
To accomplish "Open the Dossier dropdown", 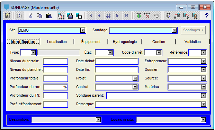I will coord(204,70).
